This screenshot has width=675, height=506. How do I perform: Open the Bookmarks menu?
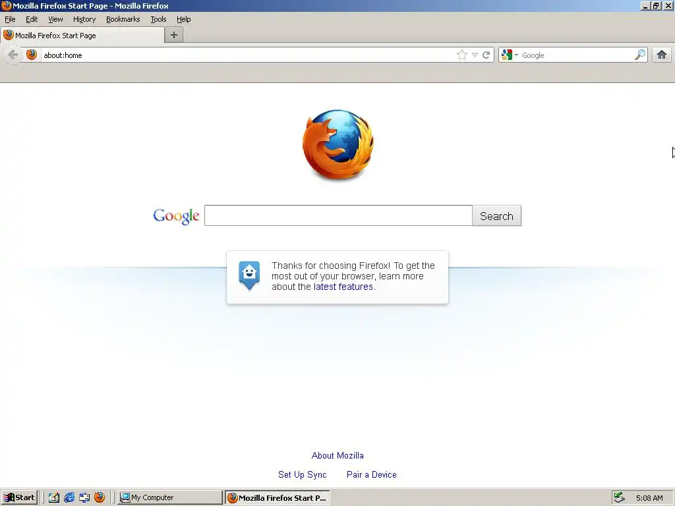123,19
